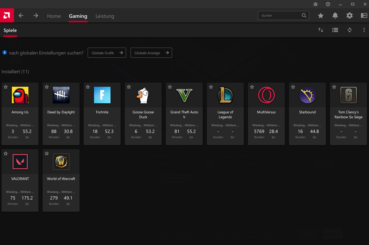Open Grand Theft Auto V icon
The height and width of the screenshot is (245, 369).
click(184, 95)
